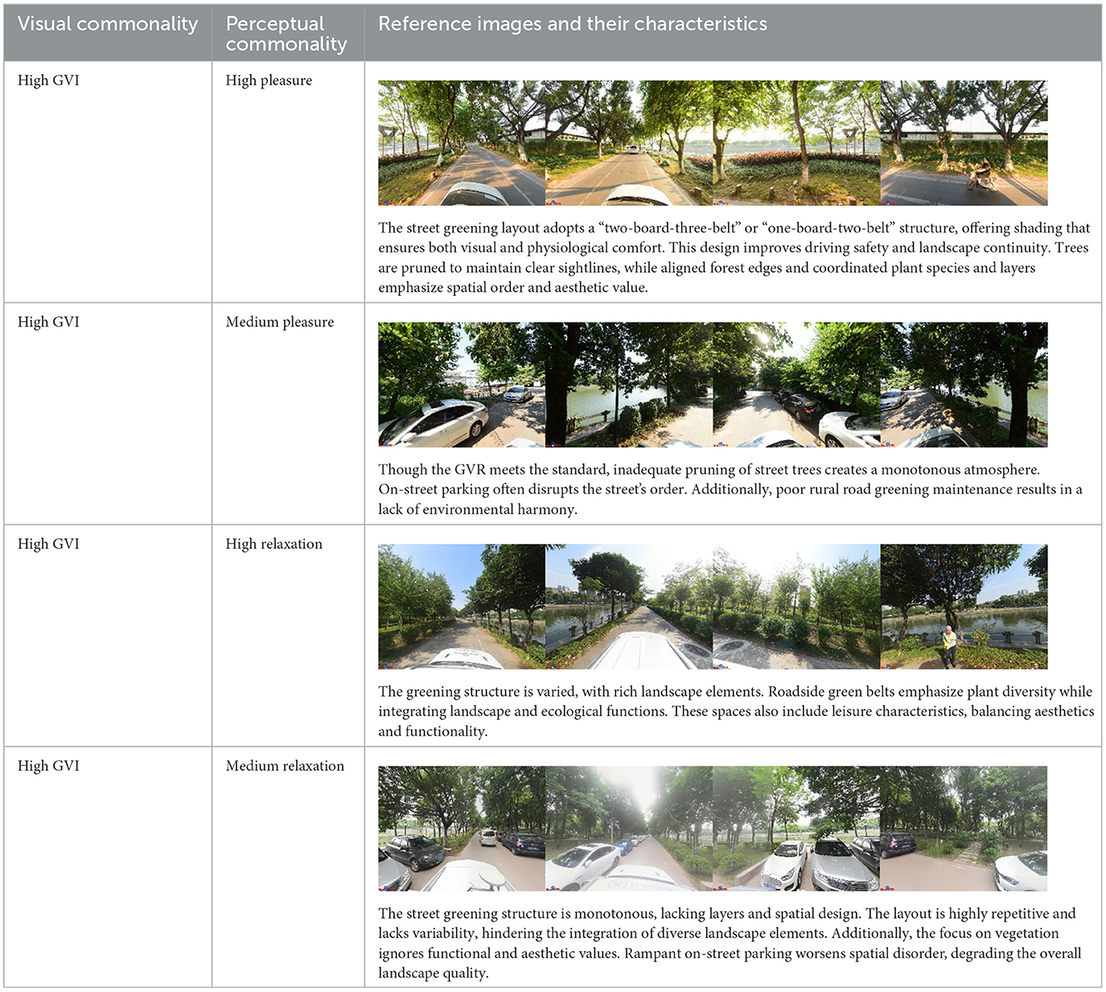Select paragraph starting "The street greening structure is monotonous"
The height and width of the screenshot is (992, 1106).
[x=730, y=943]
